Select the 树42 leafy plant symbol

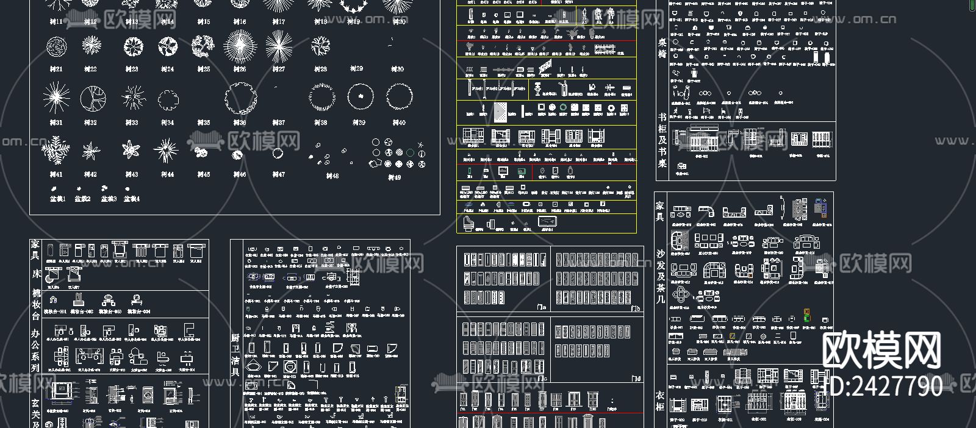coord(91,151)
